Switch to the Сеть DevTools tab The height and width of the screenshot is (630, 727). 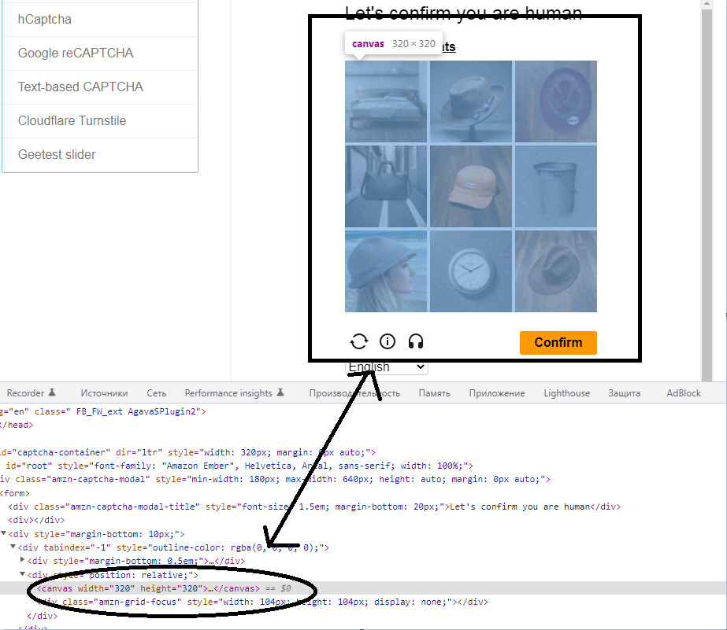(x=156, y=393)
